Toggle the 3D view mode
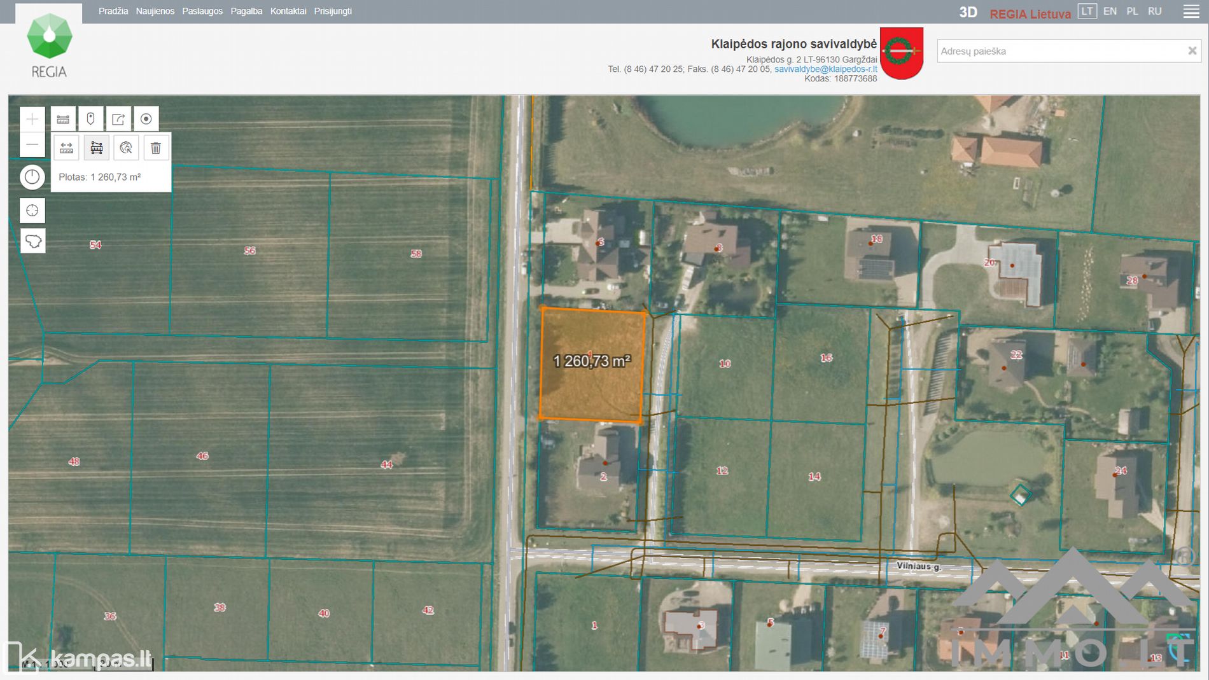1209x680 pixels. (x=968, y=12)
